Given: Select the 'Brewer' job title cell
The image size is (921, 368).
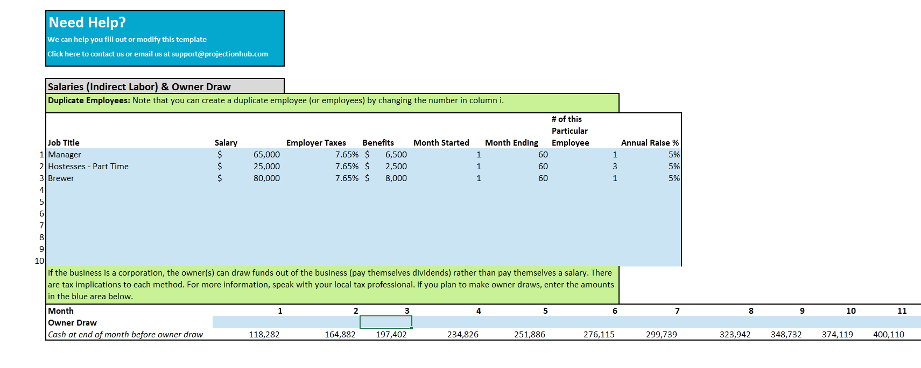Looking at the screenshot, I should [129, 178].
